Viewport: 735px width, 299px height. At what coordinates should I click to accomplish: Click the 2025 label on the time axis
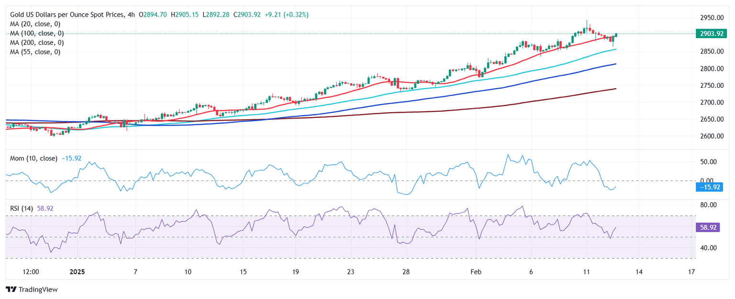(77, 271)
